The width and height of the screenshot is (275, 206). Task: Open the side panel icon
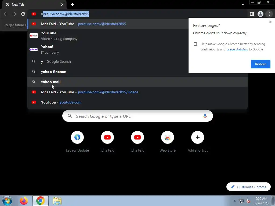[x=252, y=14]
